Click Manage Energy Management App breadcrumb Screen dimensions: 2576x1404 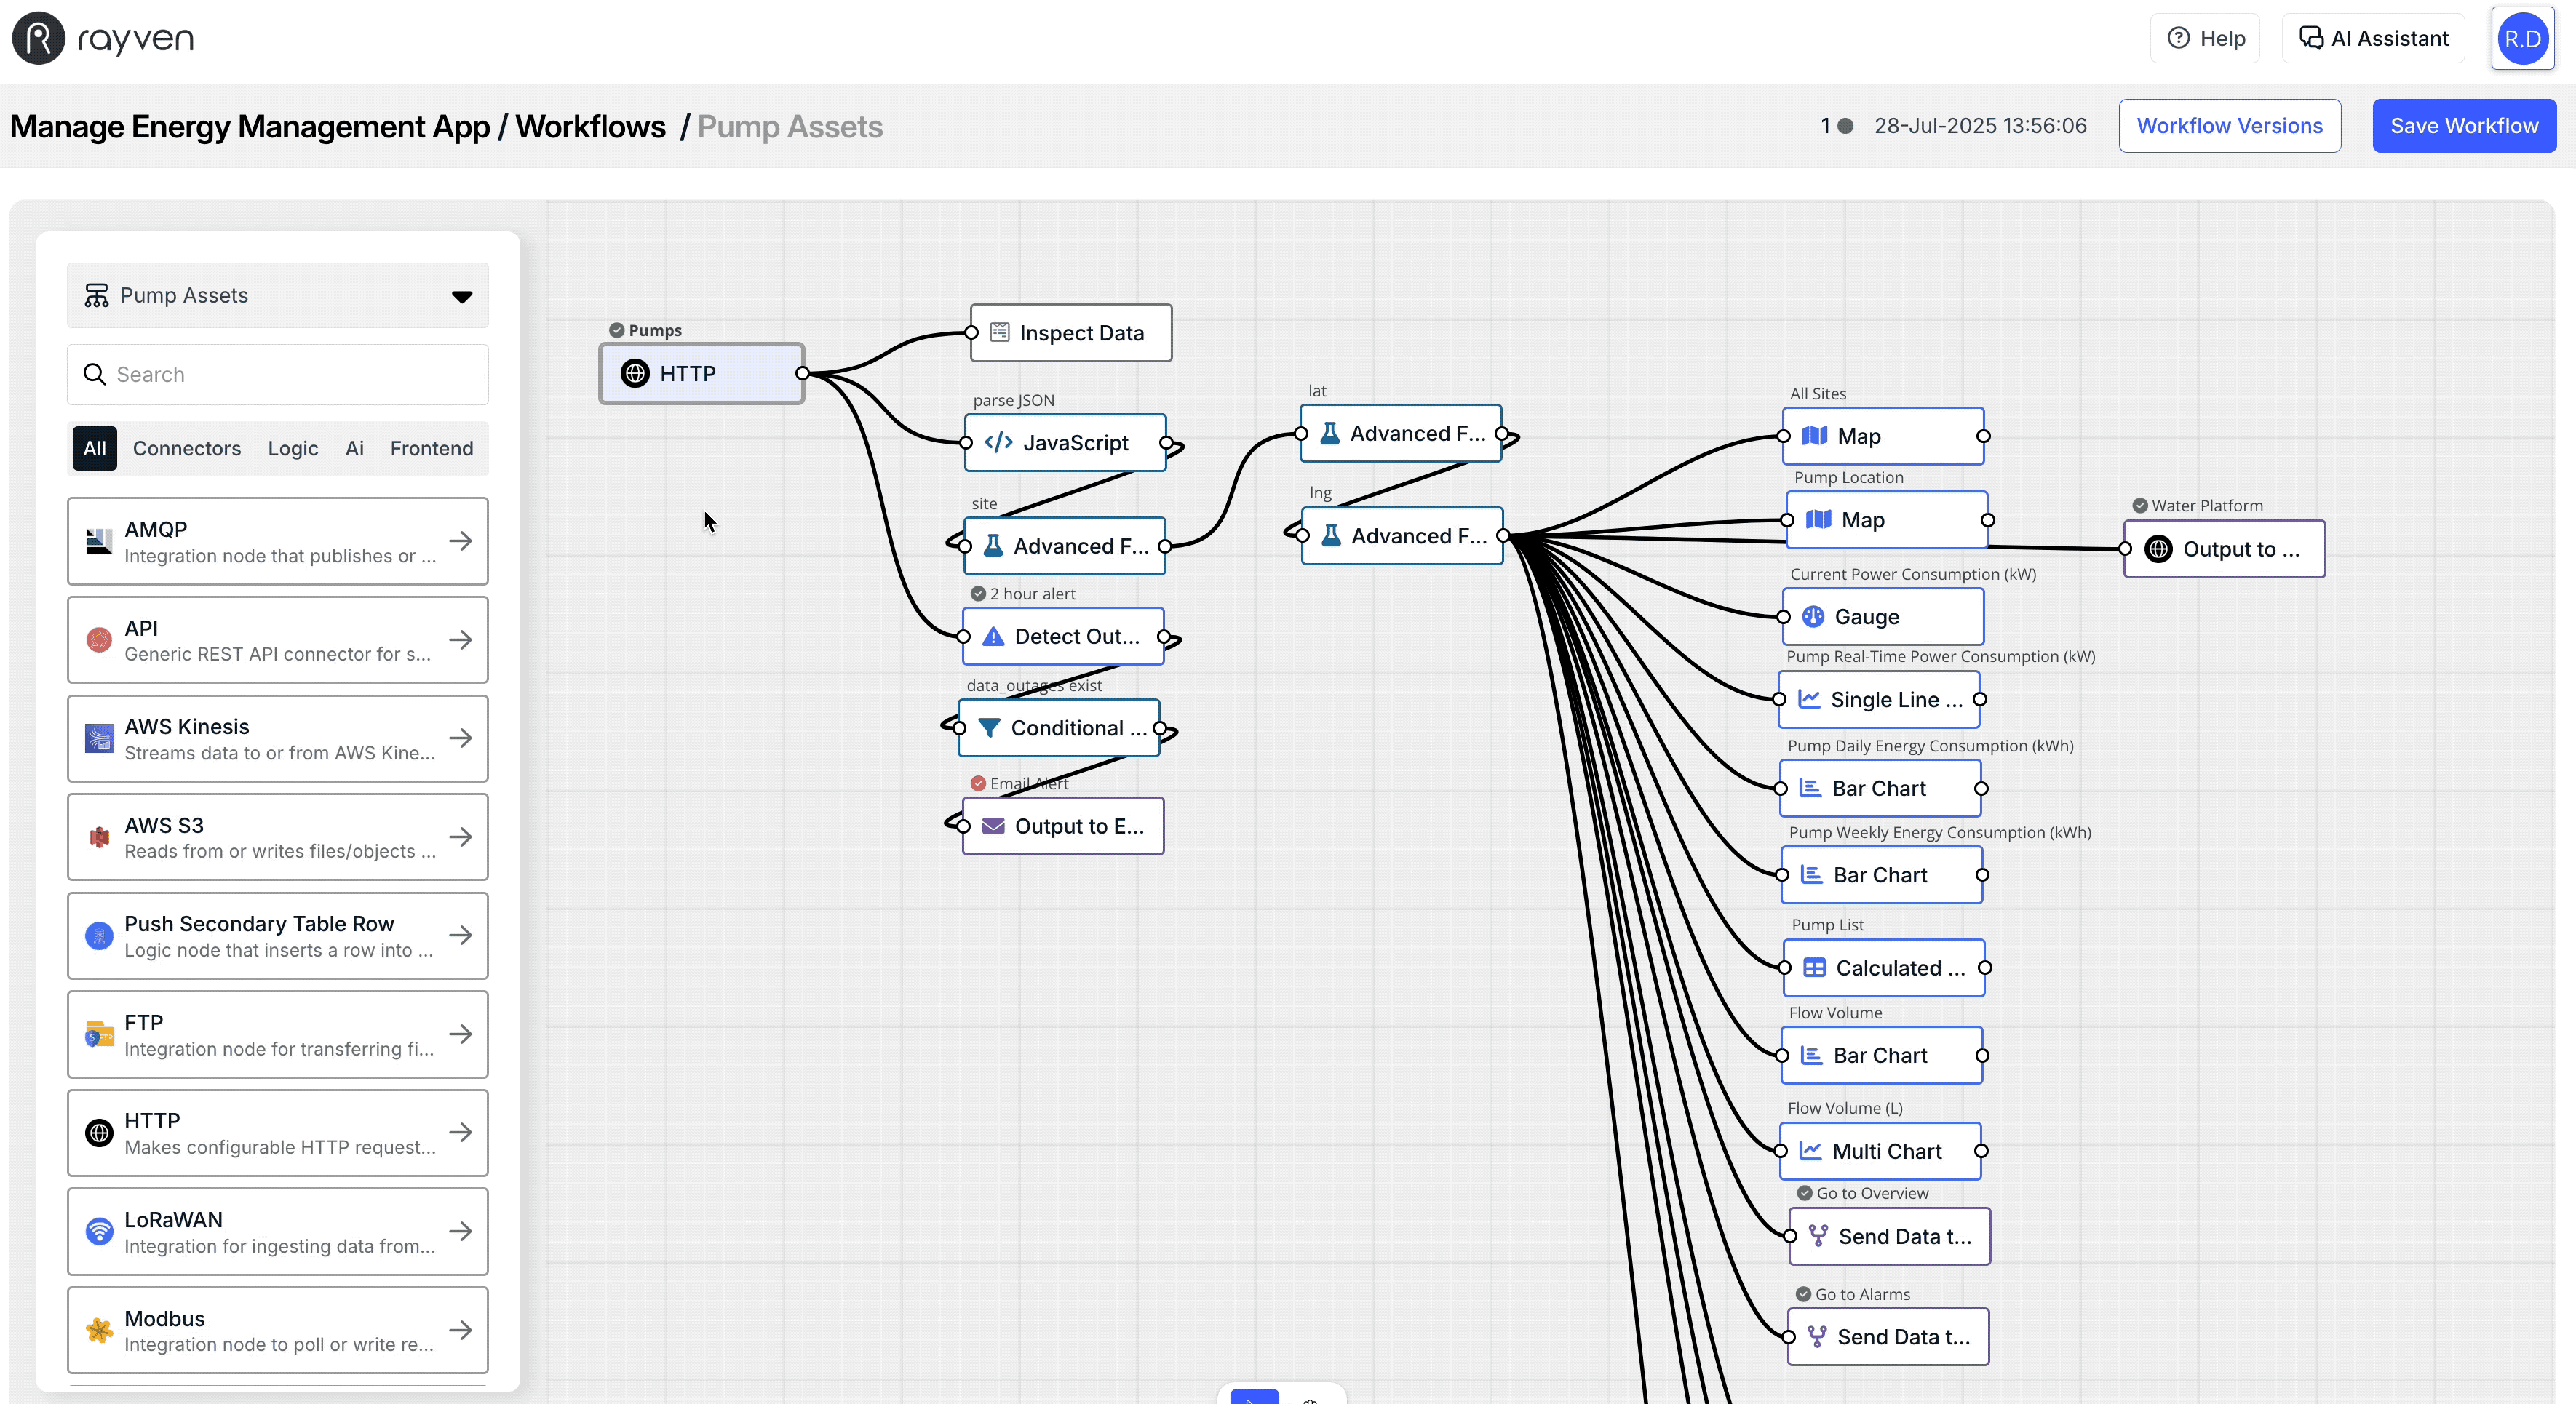[x=250, y=127]
